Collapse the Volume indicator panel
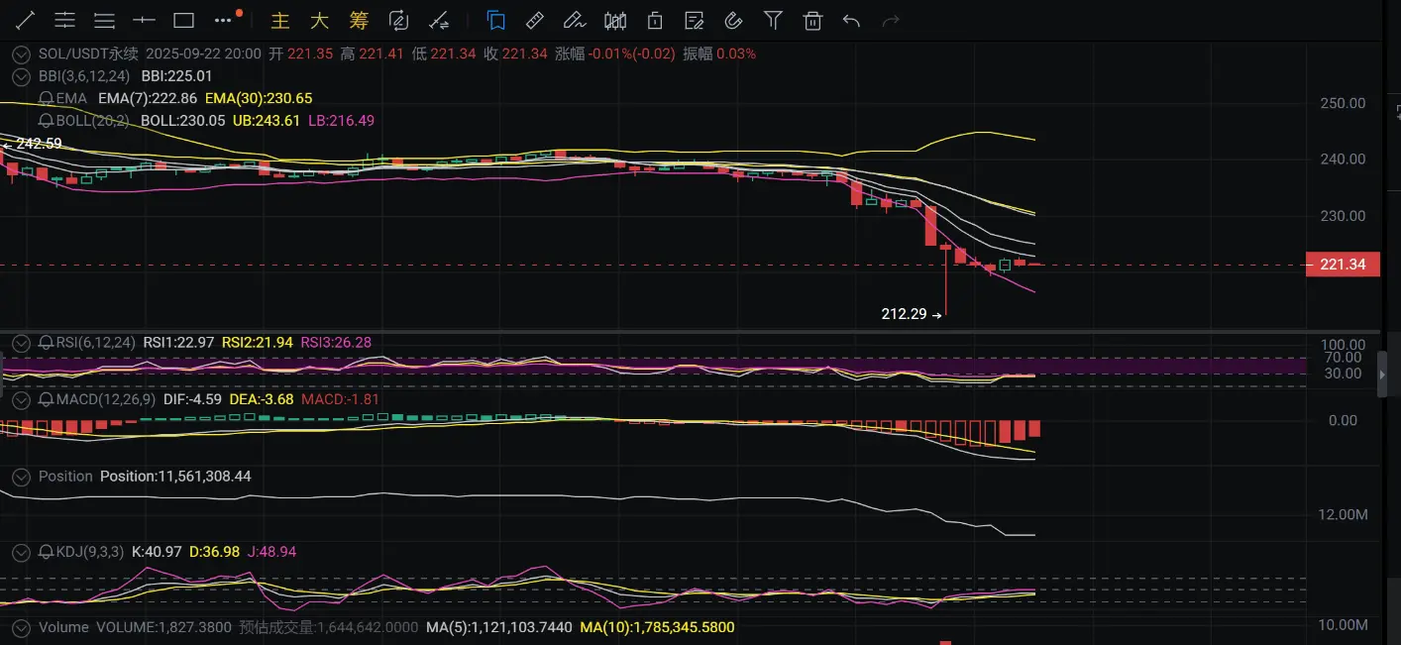The height and width of the screenshot is (645, 1401). point(20,627)
